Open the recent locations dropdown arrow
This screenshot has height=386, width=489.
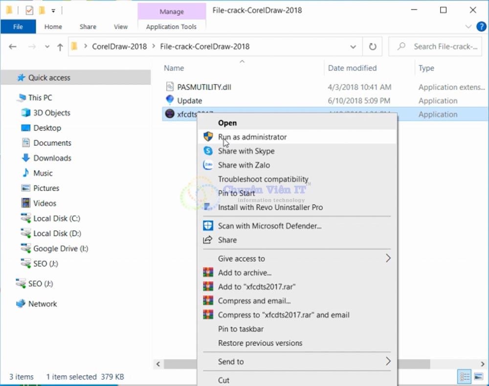[47, 47]
